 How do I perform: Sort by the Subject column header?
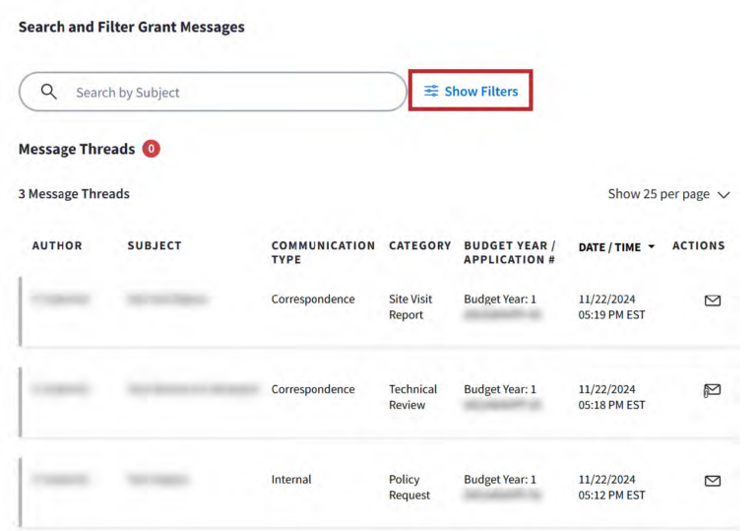[155, 246]
